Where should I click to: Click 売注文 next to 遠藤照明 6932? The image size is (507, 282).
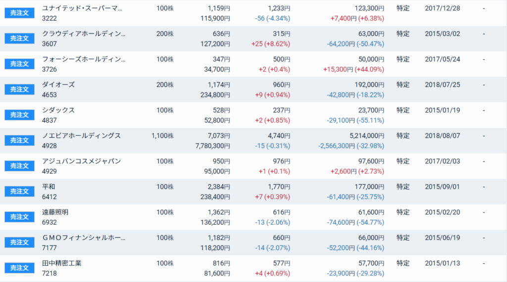19,217
